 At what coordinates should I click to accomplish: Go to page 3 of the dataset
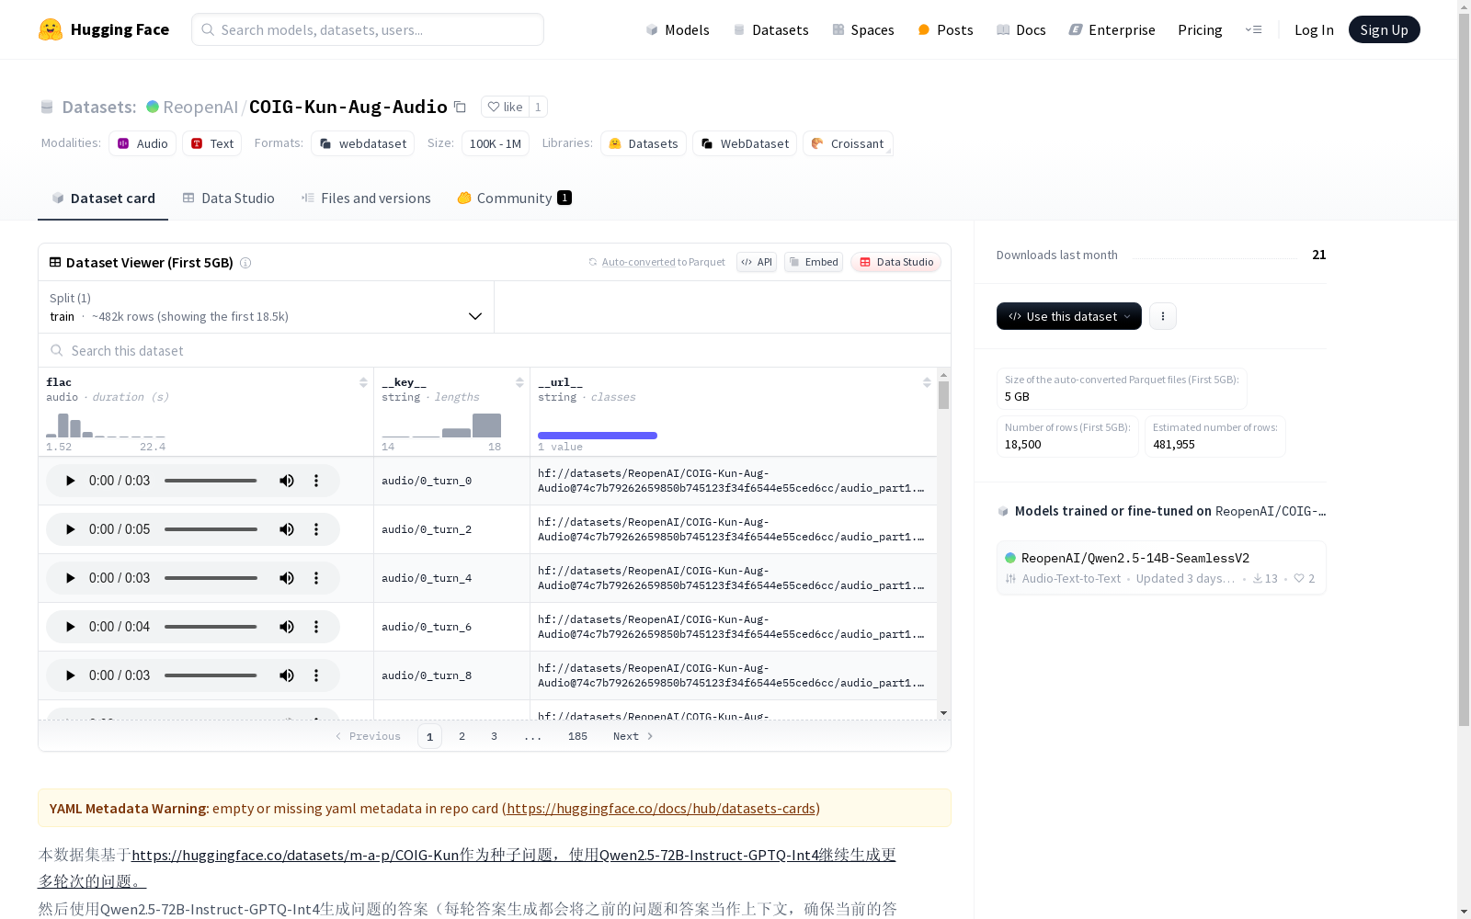click(x=494, y=736)
